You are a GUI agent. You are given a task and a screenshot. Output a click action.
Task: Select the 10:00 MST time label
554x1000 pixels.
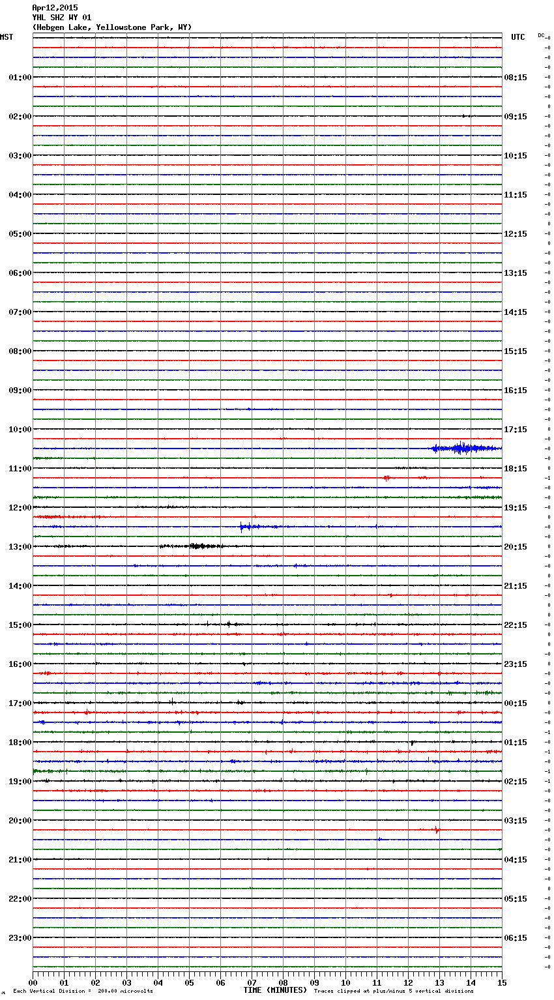tap(20, 430)
